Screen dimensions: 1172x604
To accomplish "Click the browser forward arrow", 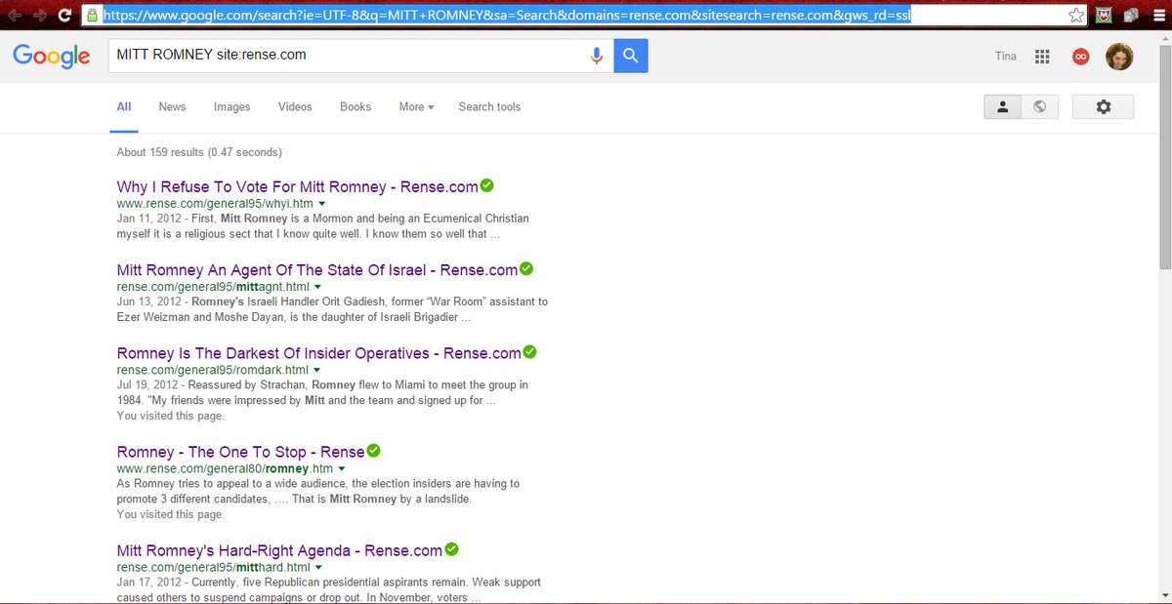I will point(39,15).
